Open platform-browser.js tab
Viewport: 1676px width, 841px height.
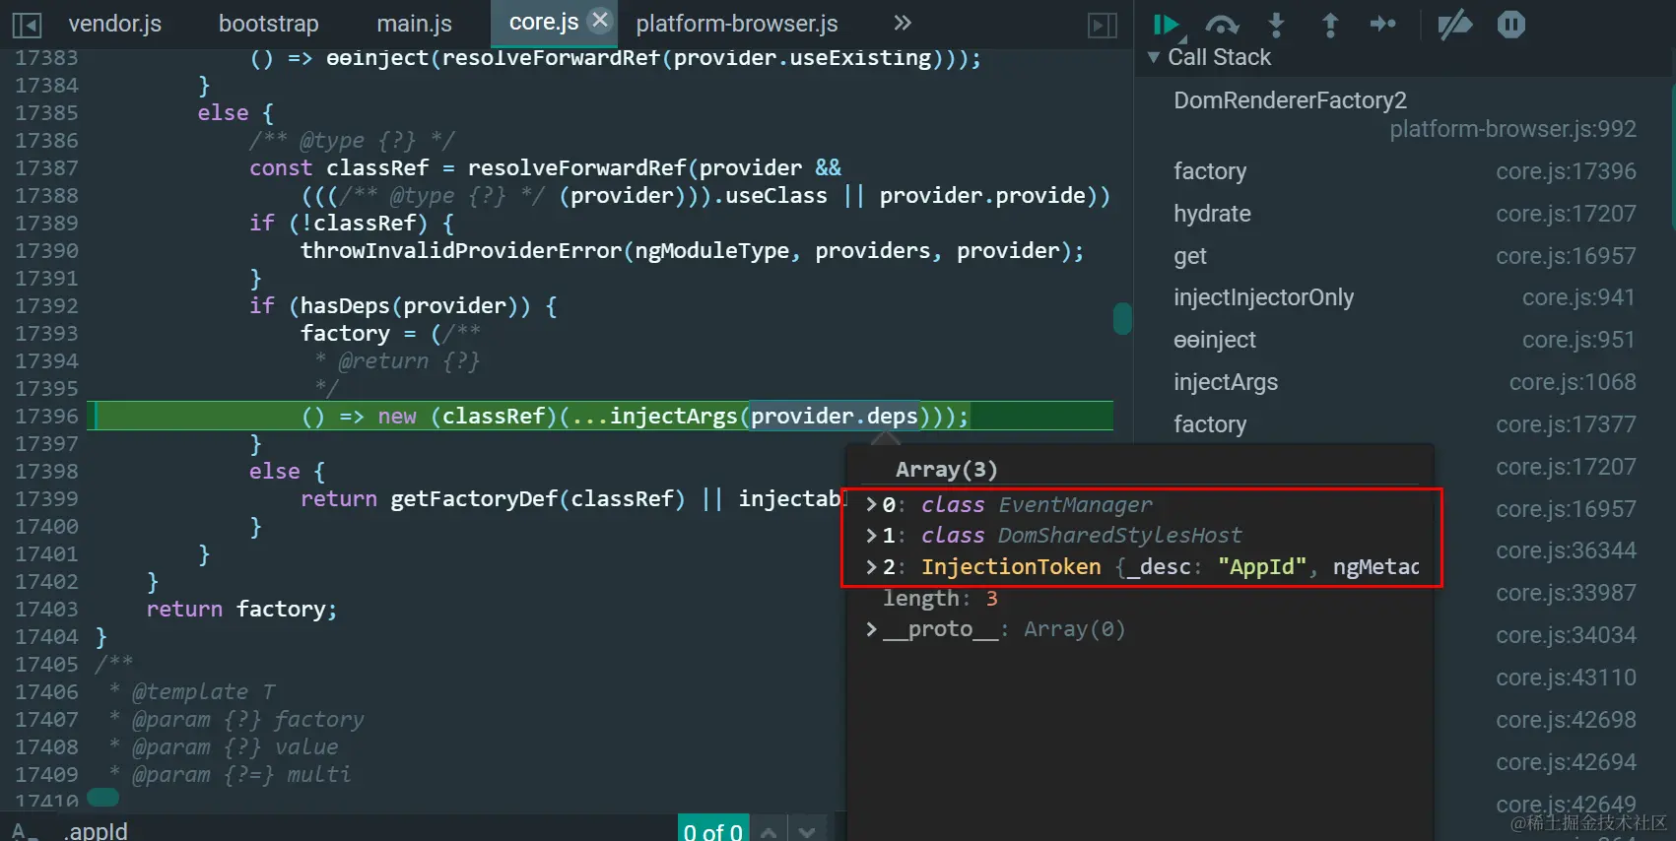(x=737, y=23)
